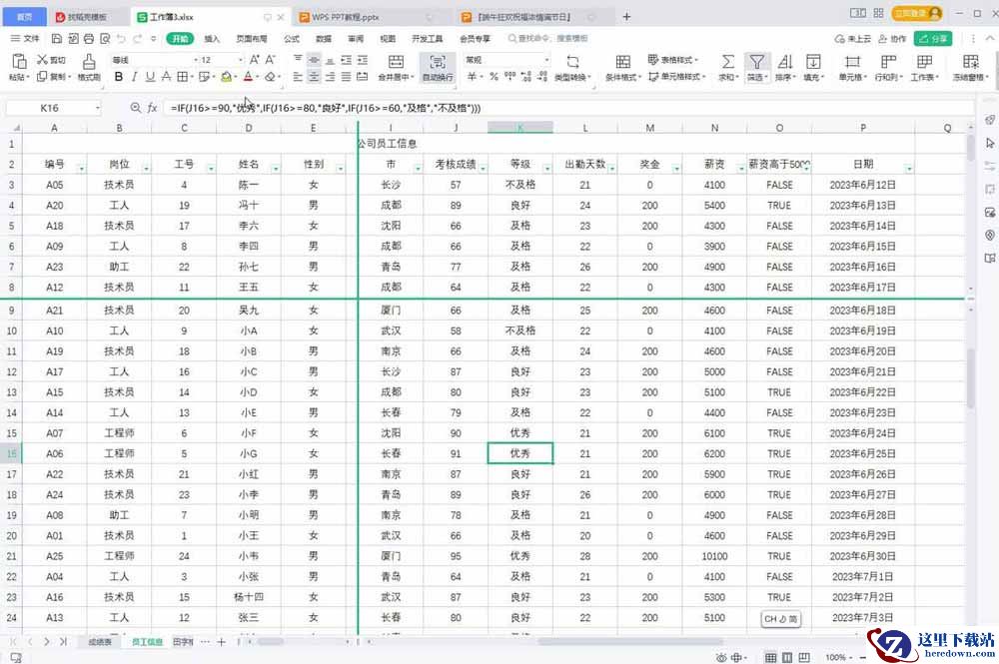The height and width of the screenshot is (664, 999).
Task: Toggle the Filter funnel button
Action: 756,67
